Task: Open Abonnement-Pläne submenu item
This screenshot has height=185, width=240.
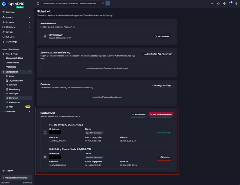Action: pyautogui.click(x=14, y=58)
